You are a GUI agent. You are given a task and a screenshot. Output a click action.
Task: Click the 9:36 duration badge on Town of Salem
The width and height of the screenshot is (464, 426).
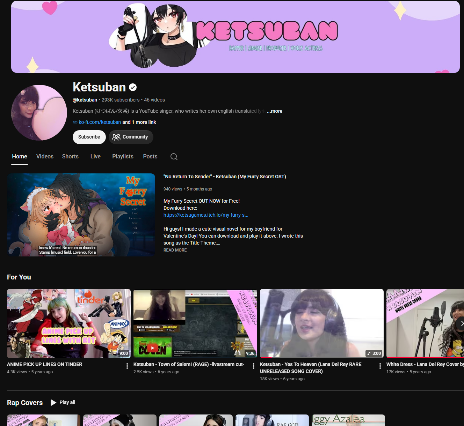tap(250, 353)
